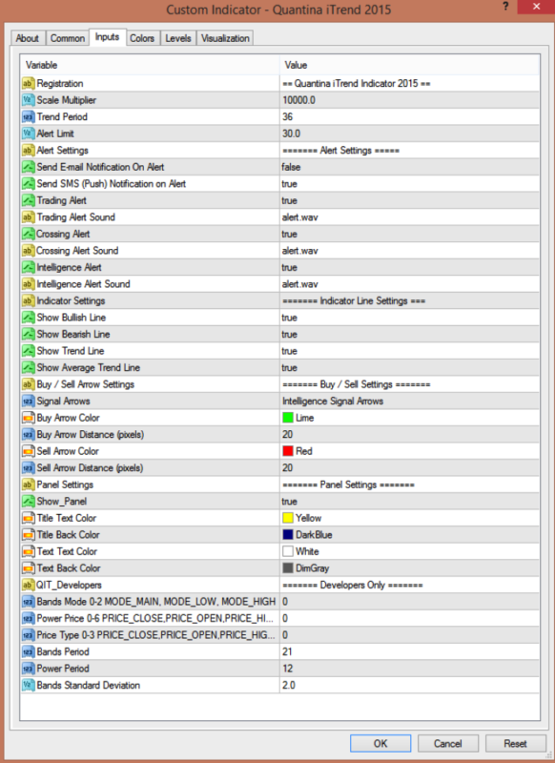Select the Inputs tab
555x763 pixels.
pos(107,37)
